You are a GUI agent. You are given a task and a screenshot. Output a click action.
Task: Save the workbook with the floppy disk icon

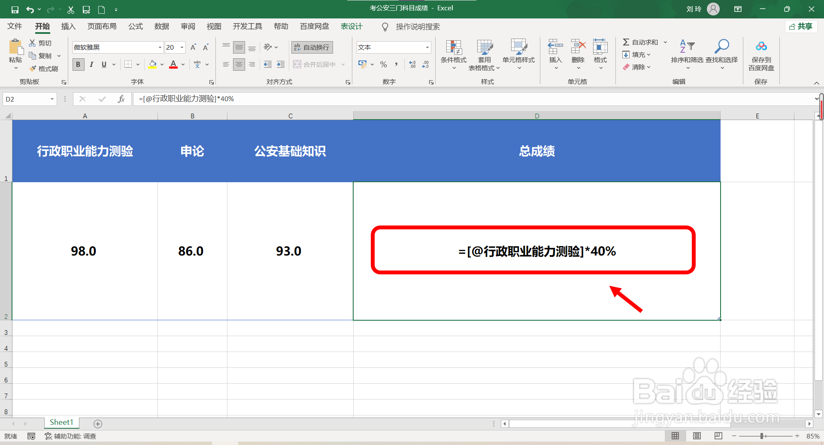[x=15, y=9]
